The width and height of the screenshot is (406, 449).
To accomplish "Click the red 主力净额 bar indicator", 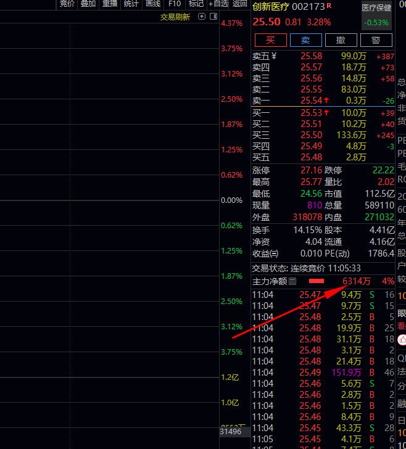I will (317, 281).
